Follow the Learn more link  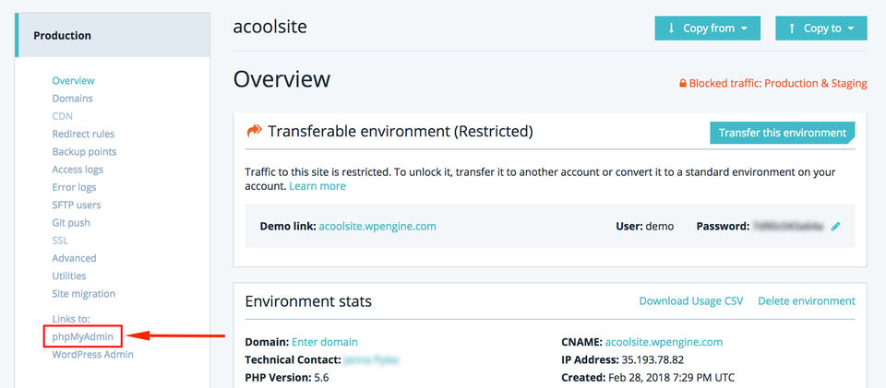pos(317,186)
